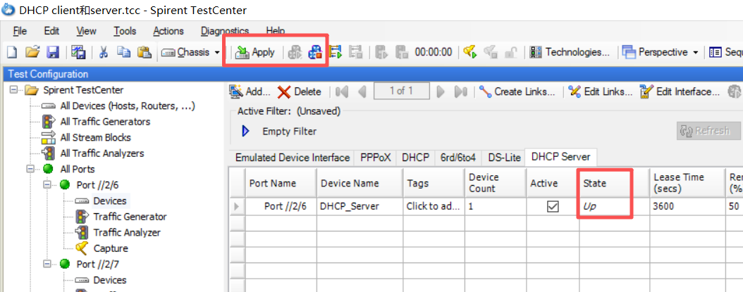Go to last page of devices
Image resolution: width=743 pixels, height=292 pixels.
(460, 91)
